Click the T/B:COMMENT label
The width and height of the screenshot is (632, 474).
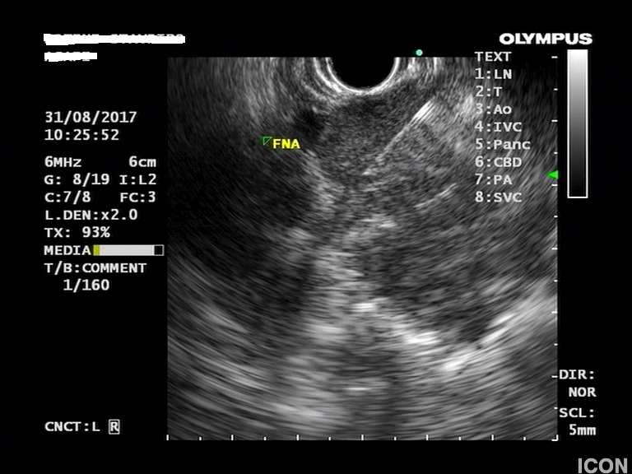click(95, 268)
